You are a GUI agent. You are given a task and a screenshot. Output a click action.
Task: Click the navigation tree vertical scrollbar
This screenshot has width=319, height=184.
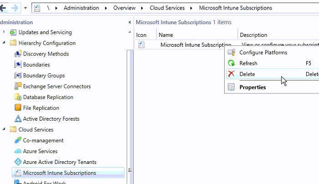(x=130, y=117)
